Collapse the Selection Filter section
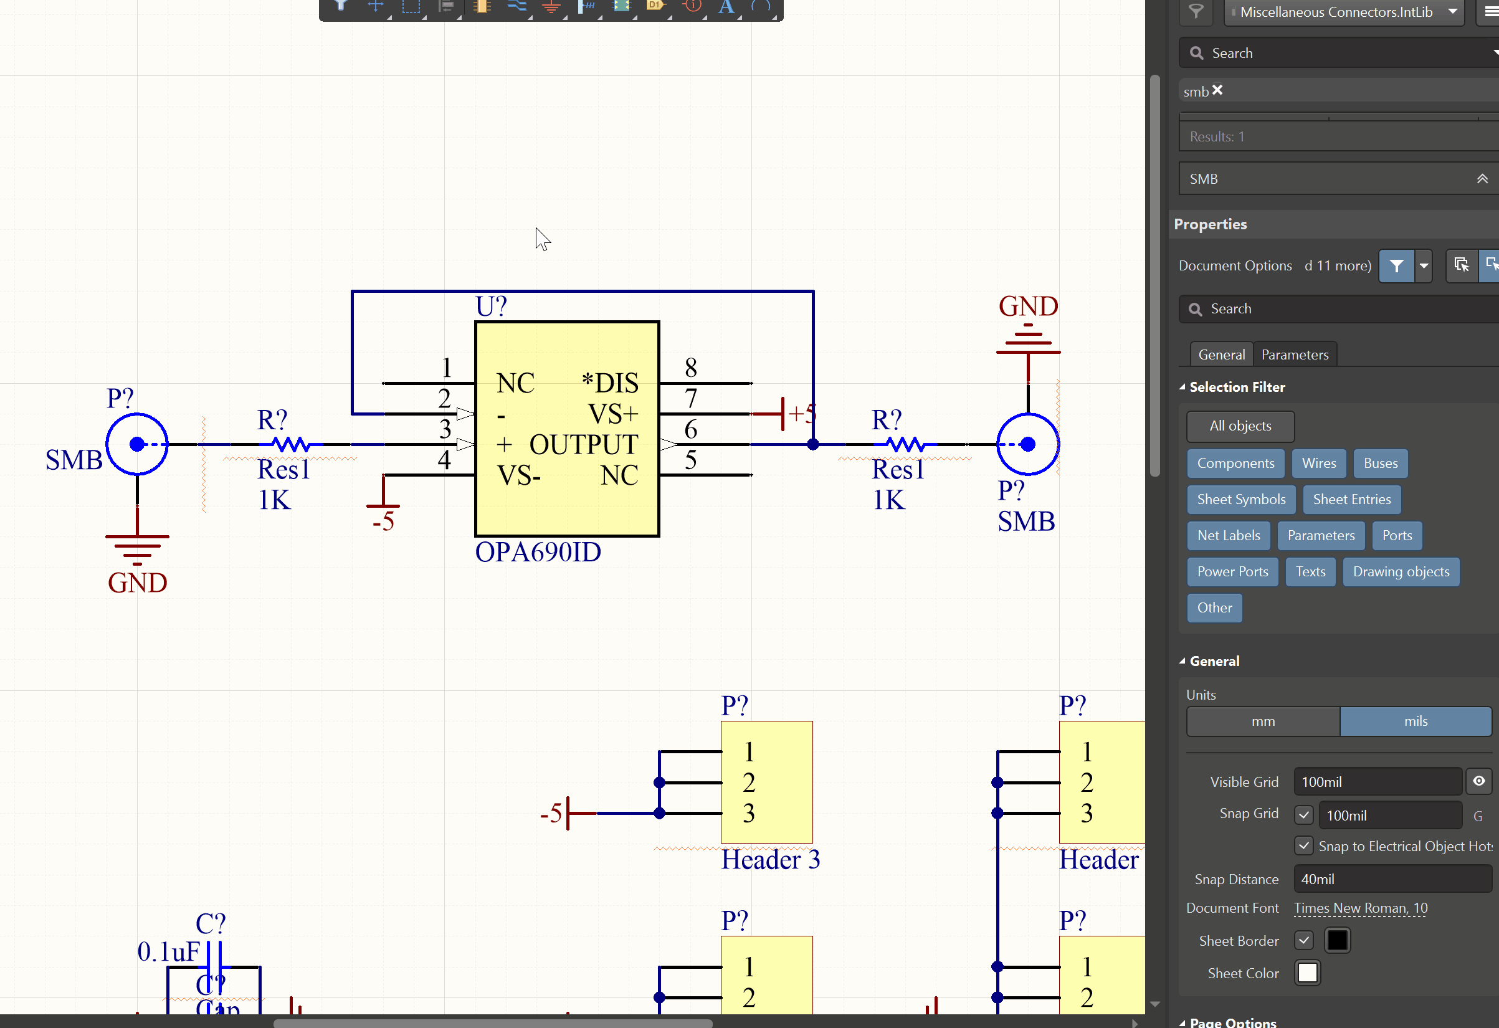Image resolution: width=1499 pixels, height=1028 pixels. pyautogui.click(x=1183, y=387)
